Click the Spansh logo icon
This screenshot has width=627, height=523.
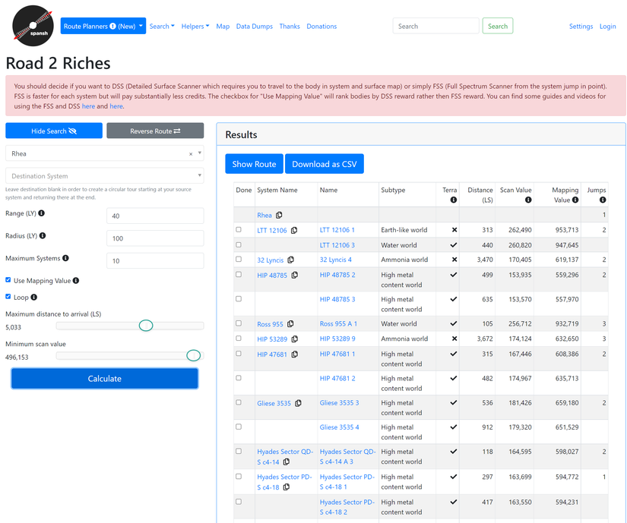[x=33, y=26]
